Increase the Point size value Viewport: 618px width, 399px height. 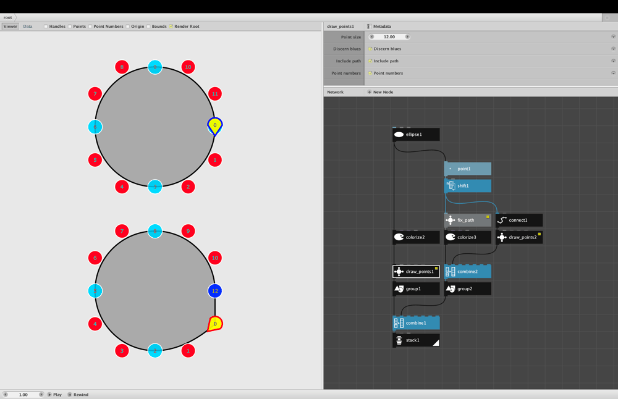click(407, 36)
